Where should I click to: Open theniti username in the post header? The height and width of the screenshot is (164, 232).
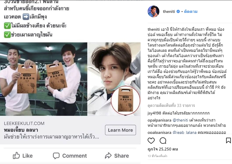click(169, 11)
